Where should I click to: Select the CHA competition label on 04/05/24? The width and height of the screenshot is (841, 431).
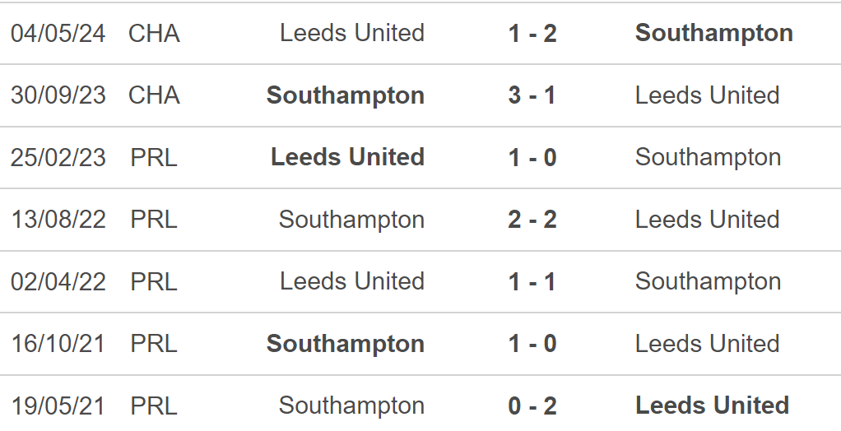click(x=154, y=34)
